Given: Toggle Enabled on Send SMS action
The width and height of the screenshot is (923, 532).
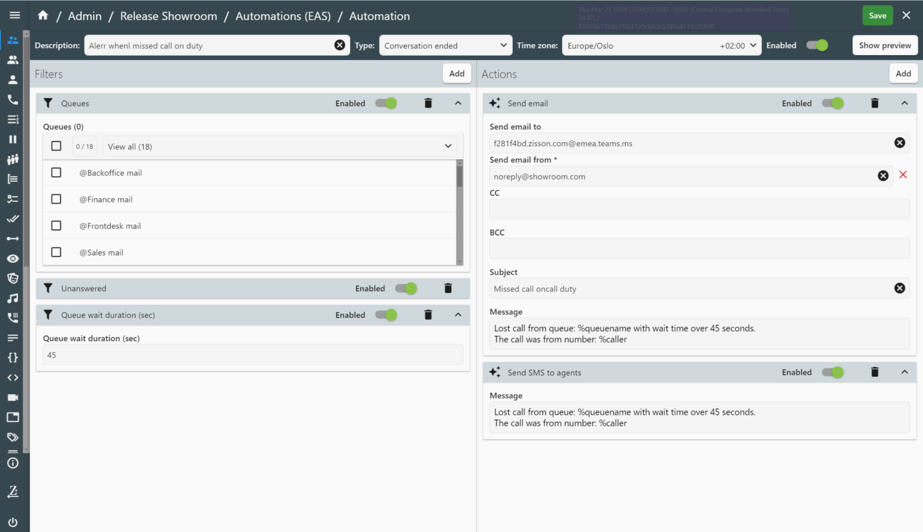Looking at the screenshot, I should click(x=833, y=372).
